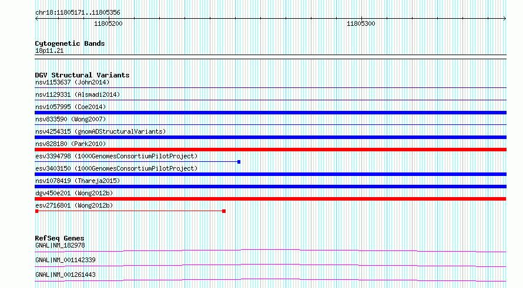
Task: Click the 11805200 ruler position label
Action: pos(108,23)
